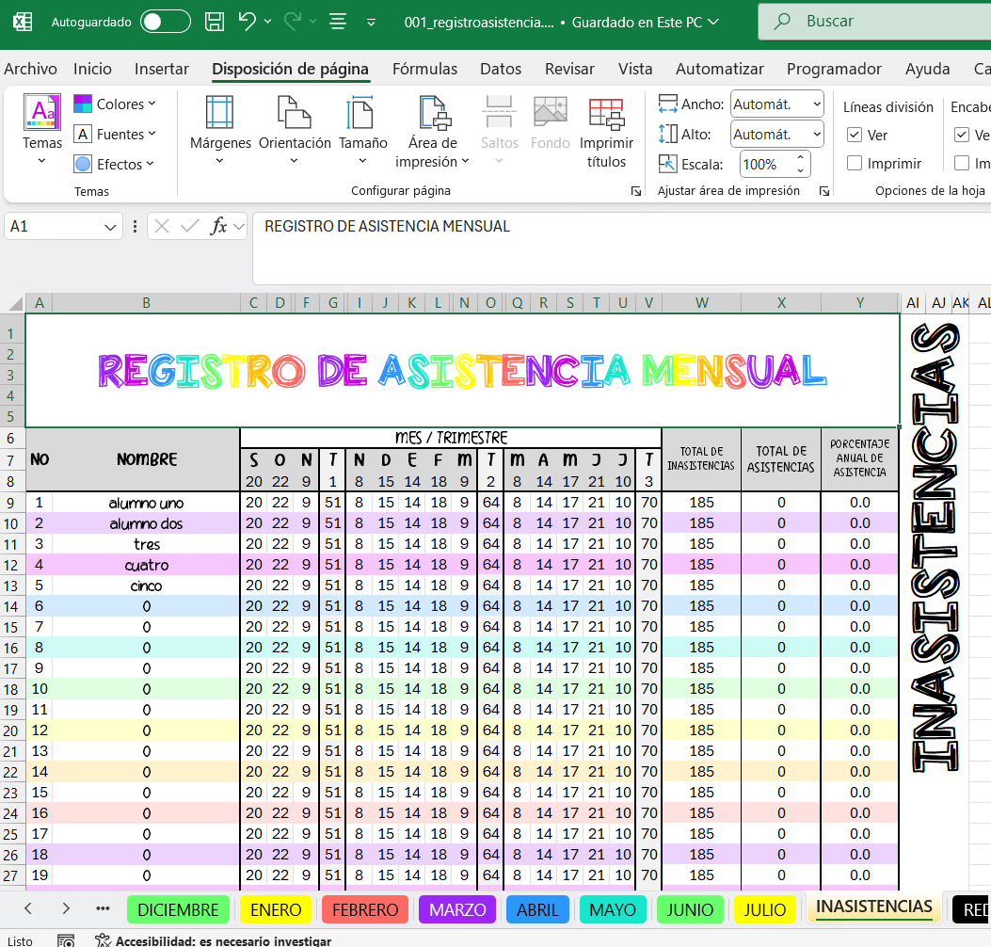This screenshot has width=991, height=947.
Task: Switch to the MARZO sheet tab
Action: pos(457,909)
